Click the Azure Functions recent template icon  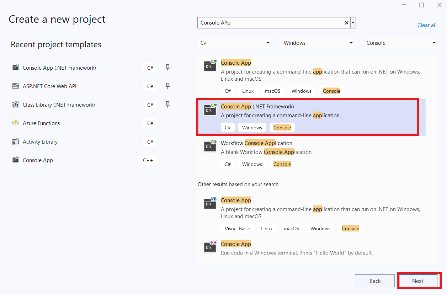point(16,123)
